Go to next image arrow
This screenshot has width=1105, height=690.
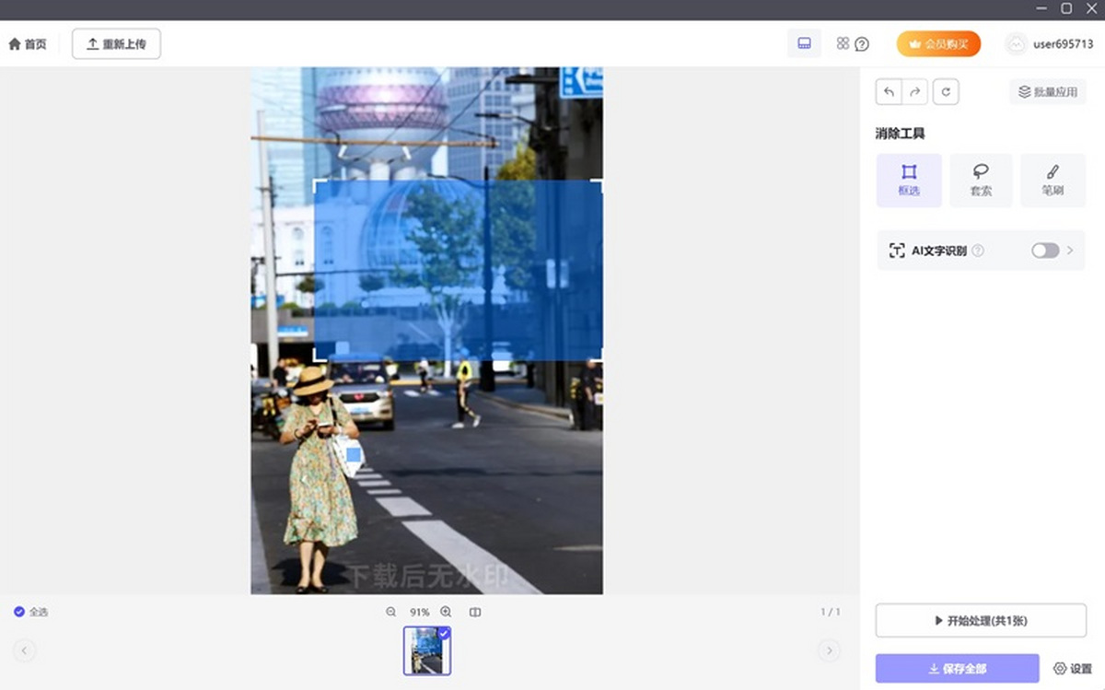(x=829, y=651)
